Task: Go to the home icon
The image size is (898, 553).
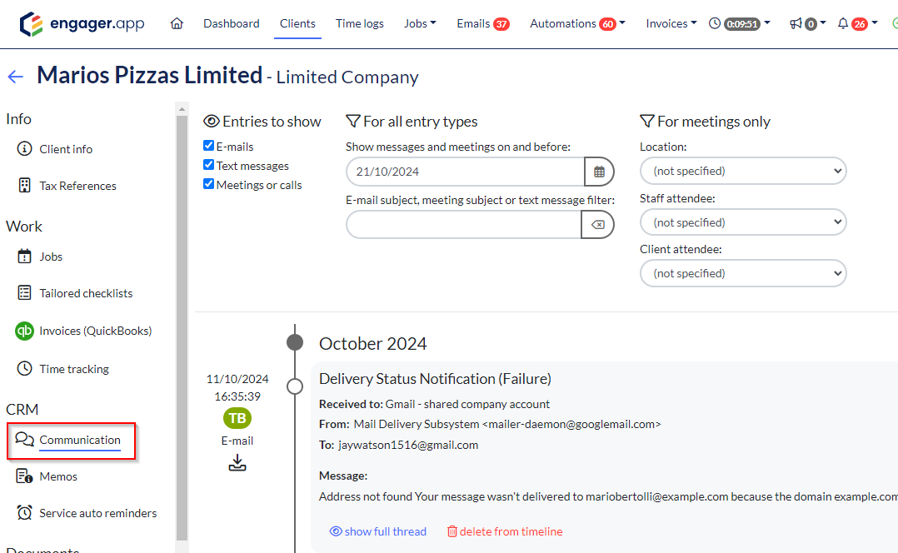Action: coord(177,23)
